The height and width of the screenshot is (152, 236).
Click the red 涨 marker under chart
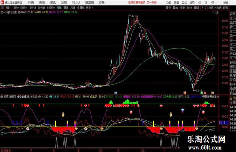coord(205,93)
